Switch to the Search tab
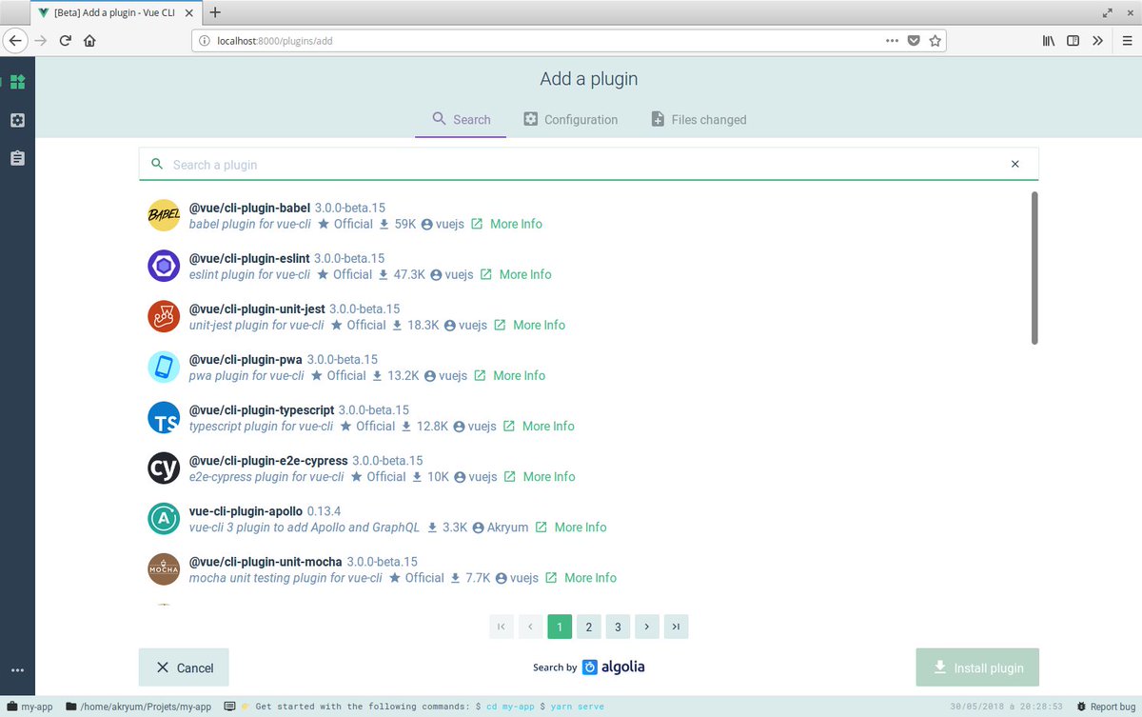1142x717 pixels. 461,119
